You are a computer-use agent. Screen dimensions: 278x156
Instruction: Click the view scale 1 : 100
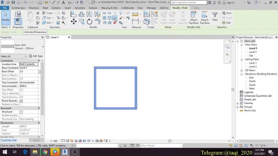[53, 141]
